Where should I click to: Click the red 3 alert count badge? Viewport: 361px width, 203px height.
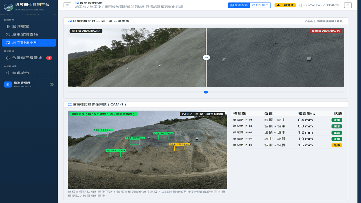pyautogui.click(x=49, y=58)
